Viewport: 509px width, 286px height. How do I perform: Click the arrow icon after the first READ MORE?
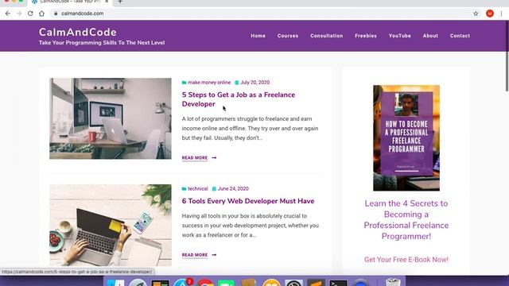click(x=214, y=158)
